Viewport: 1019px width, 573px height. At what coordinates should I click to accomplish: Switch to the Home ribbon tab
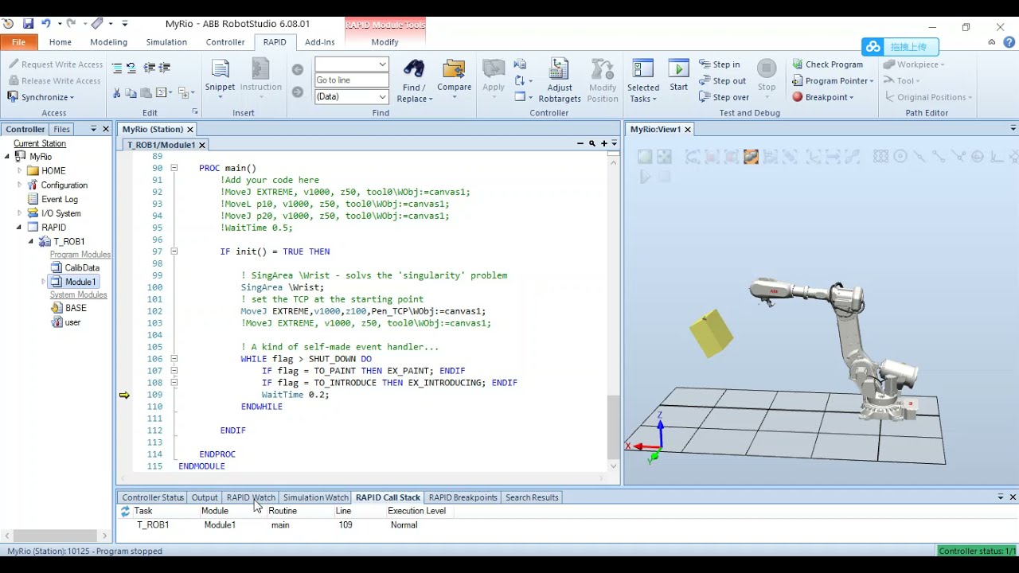[61, 42]
